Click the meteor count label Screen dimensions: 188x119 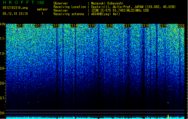[42, 9]
